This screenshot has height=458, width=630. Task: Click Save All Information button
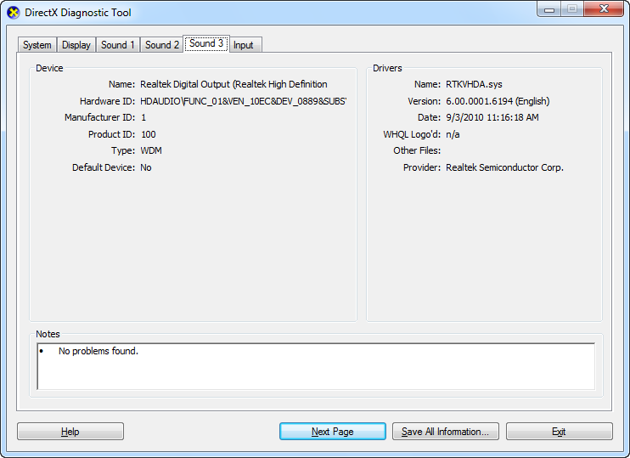pyautogui.click(x=446, y=432)
